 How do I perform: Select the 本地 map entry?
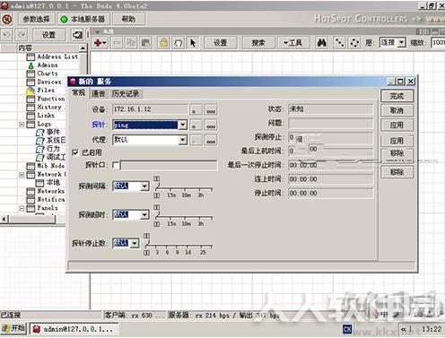click(48, 182)
